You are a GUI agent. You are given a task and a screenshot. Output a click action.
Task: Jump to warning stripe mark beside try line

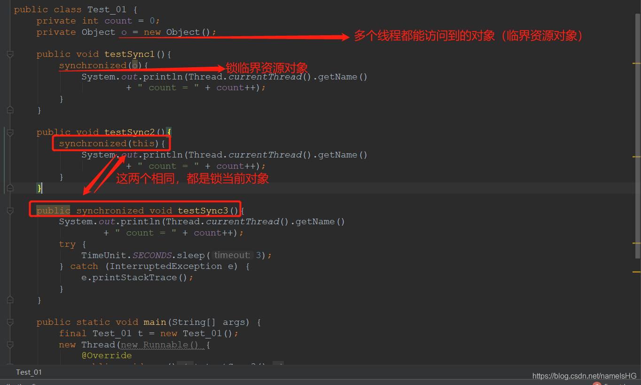pos(637,243)
